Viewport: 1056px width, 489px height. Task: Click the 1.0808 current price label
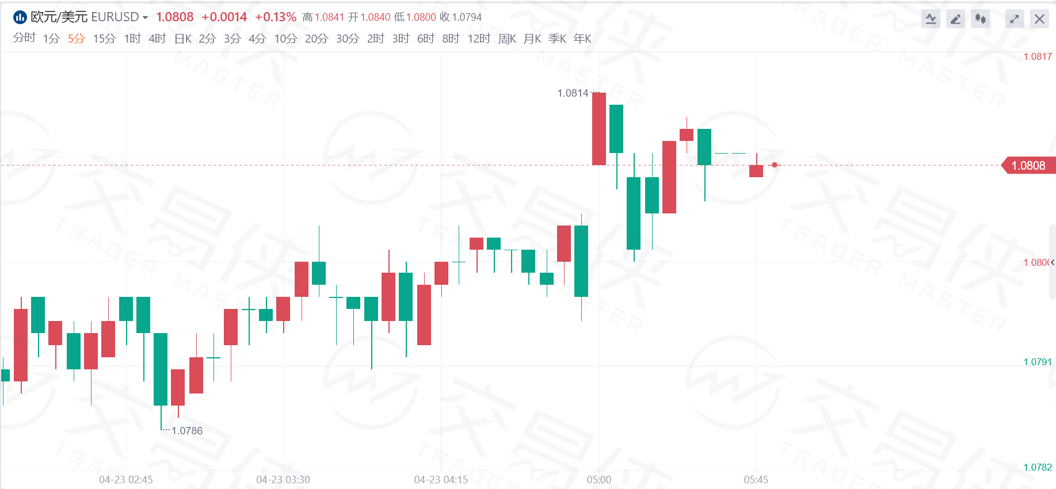(x=1028, y=166)
